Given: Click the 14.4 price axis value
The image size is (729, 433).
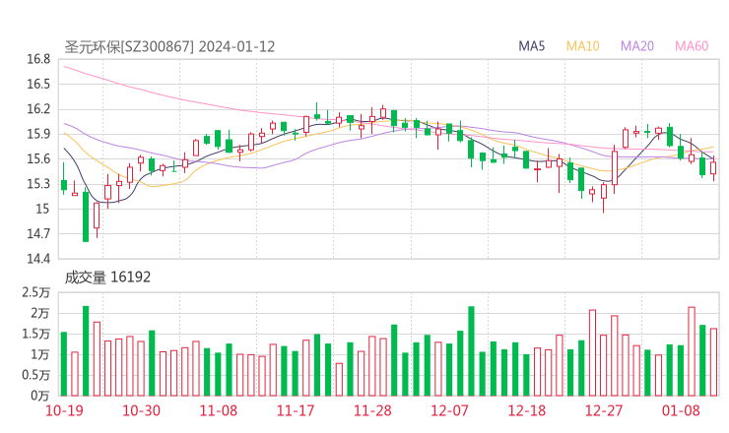Looking at the screenshot, I should click(x=38, y=259).
